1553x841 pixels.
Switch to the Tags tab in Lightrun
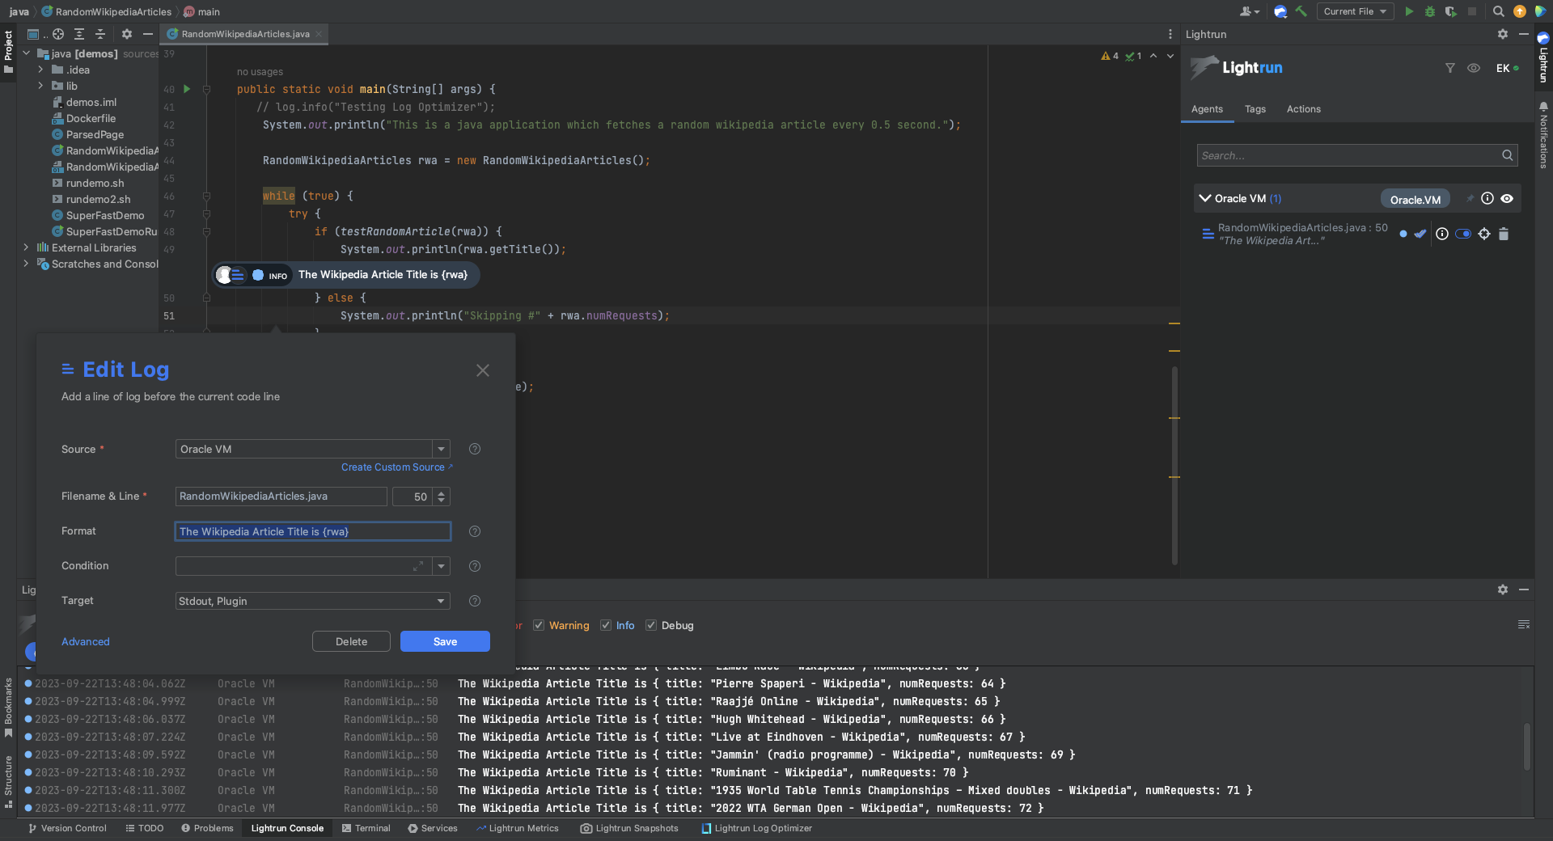(x=1255, y=109)
